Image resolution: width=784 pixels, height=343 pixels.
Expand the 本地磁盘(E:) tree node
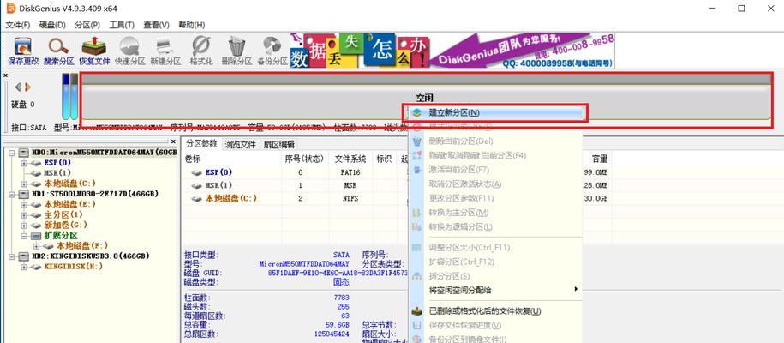coord(24,204)
